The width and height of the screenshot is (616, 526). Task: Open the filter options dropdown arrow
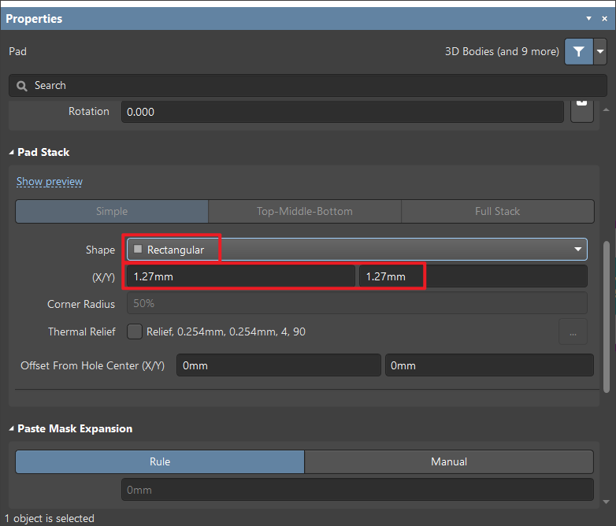click(600, 51)
